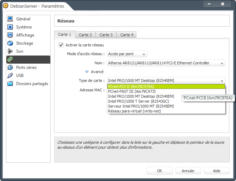Open the Mode d'accès réseau dropdown
Viewport: 236px width, 181px height.
(127, 54)
